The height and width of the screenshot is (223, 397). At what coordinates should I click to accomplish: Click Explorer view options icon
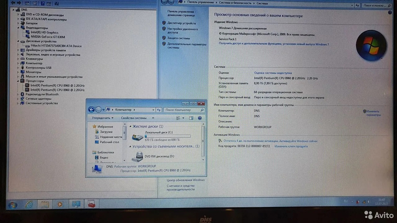coord(178,118)
